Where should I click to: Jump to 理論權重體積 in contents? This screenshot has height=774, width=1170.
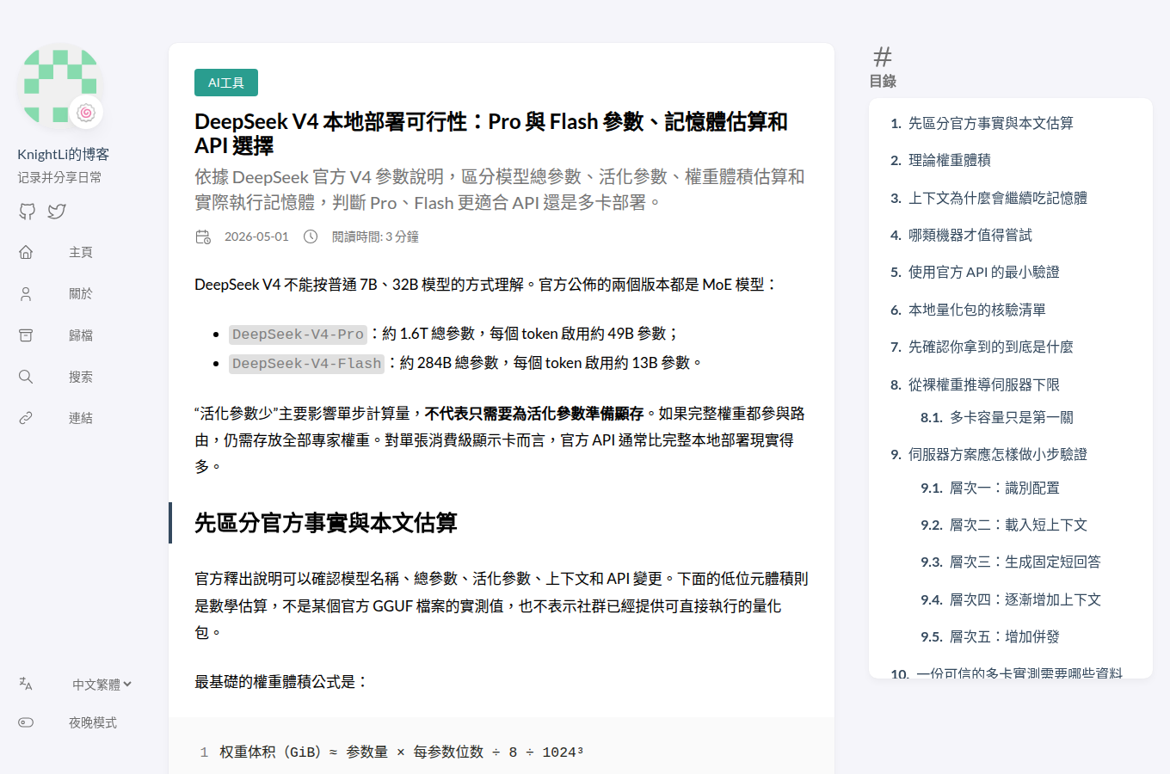coord(950,160)
